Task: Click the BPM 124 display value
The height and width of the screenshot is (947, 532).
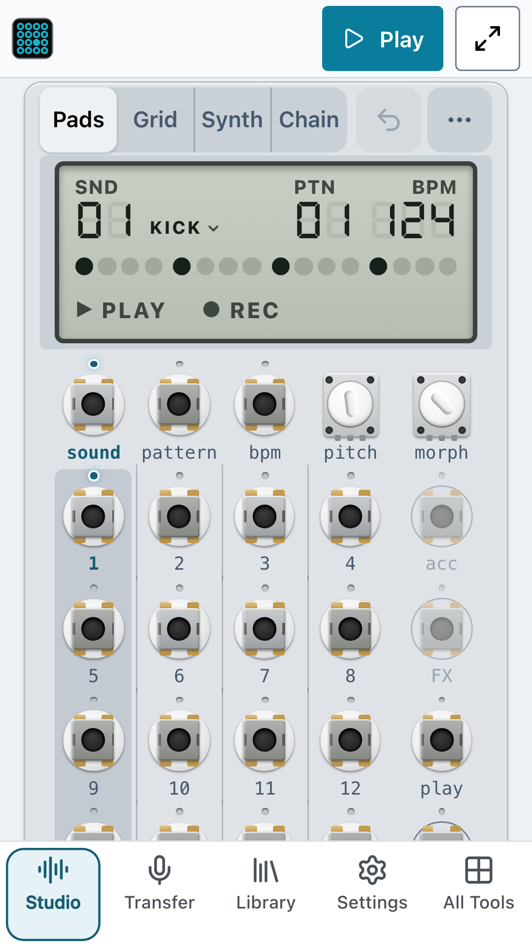Action: tap(414, 220)
